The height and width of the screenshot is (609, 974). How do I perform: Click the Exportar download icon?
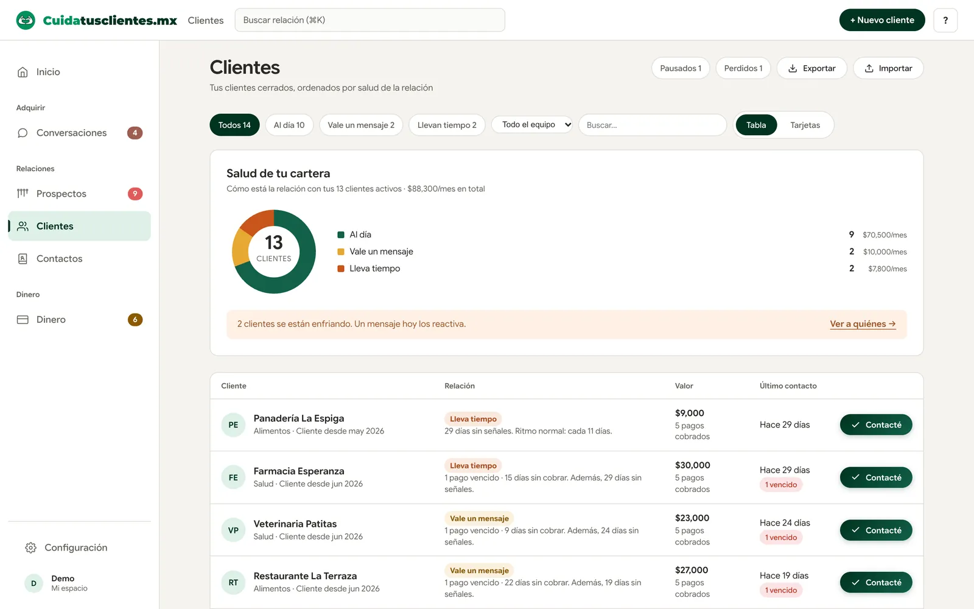pos(793,68)
